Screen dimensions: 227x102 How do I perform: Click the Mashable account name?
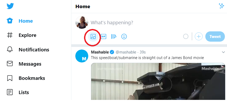click(x=100, y=52)
